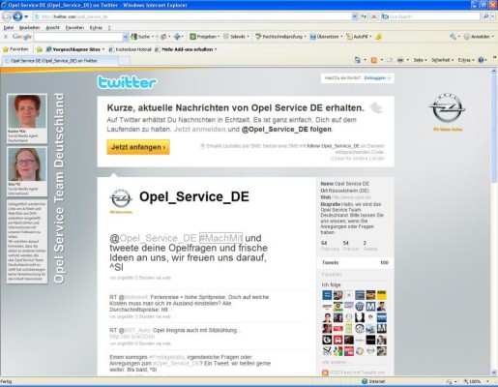Click the Following count link
The image size is (498, 387).
pyautogui.click(x=330, y=246)
